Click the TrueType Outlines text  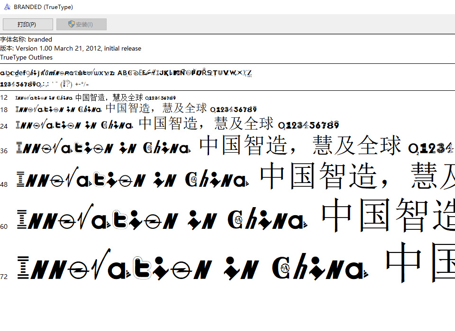27,57
